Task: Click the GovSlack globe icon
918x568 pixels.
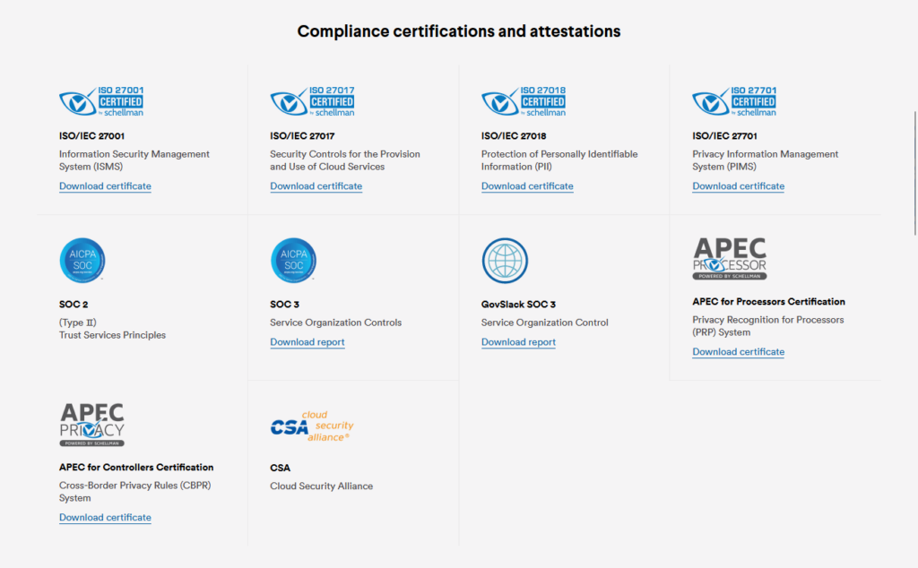Action: 505,261
